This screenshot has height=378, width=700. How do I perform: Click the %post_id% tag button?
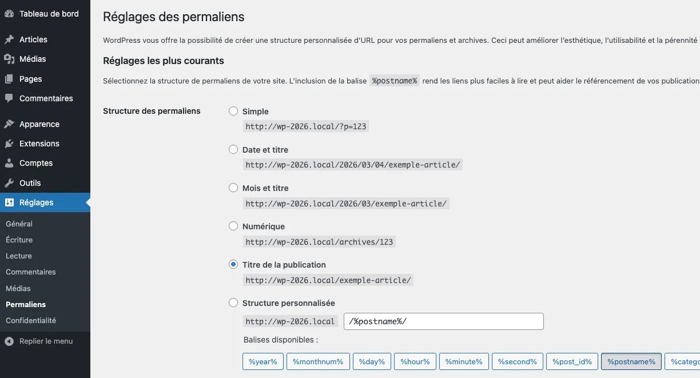pos(572,362)
